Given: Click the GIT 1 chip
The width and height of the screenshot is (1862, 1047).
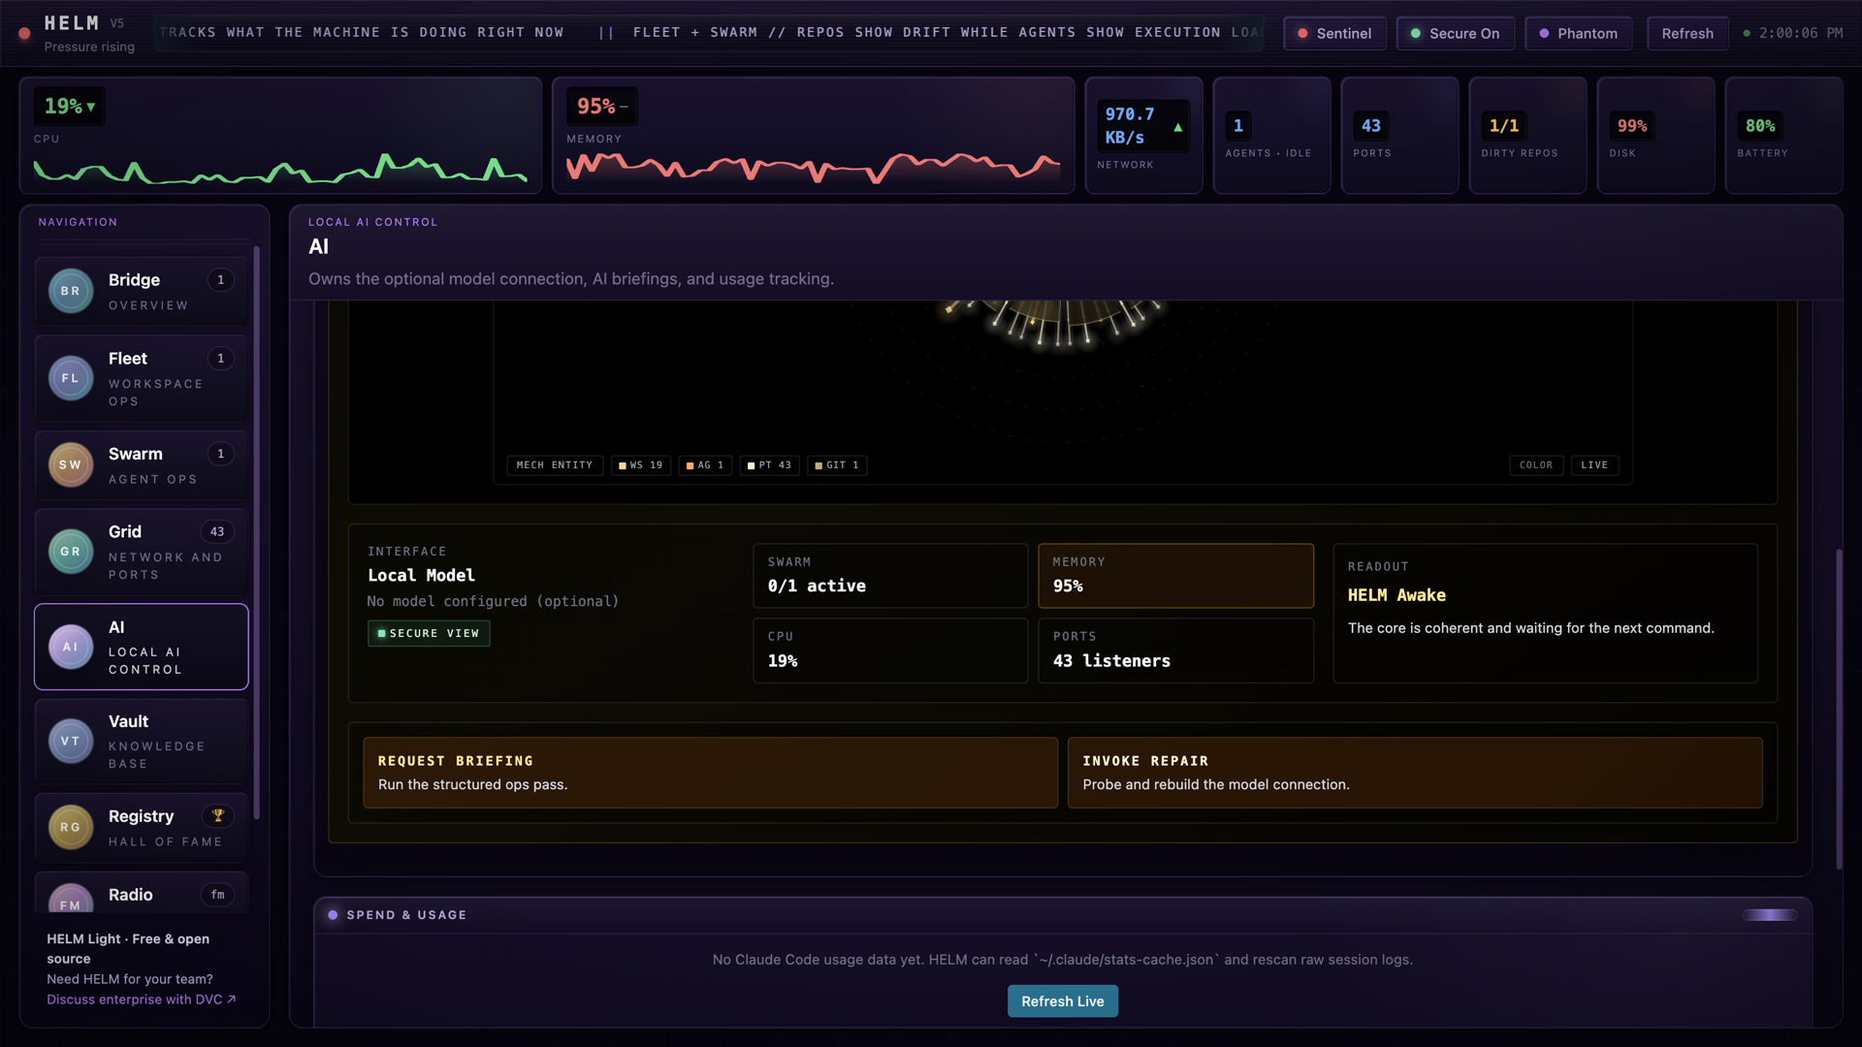Looking at the screenshot, I should pos(837,465).
